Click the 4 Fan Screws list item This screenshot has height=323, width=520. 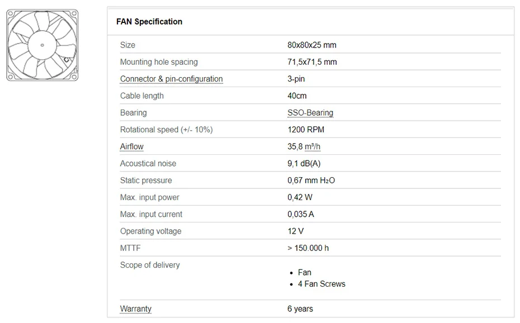click(322, 284)
